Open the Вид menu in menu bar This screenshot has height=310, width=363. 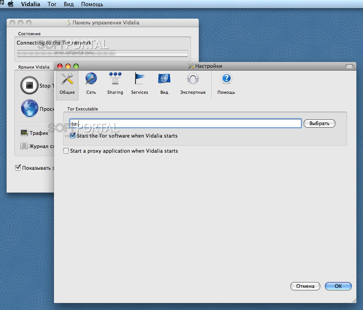[69, 4]
